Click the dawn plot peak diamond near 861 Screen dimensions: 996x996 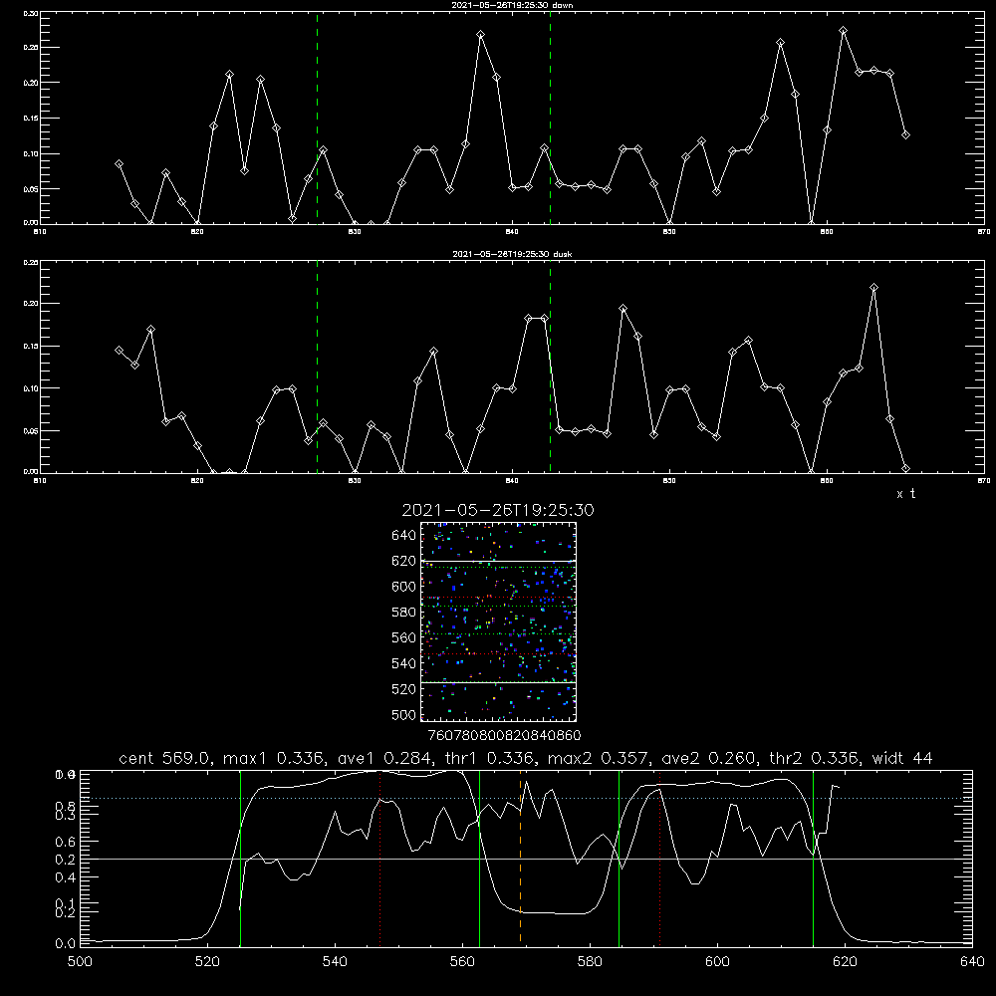[844, 31]
